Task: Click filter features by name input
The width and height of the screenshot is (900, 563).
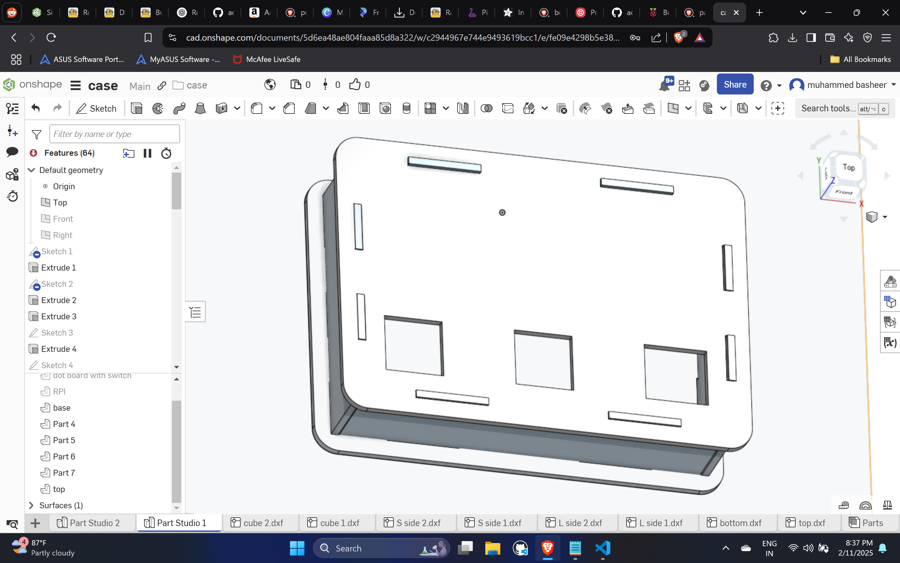Action: 113,134
